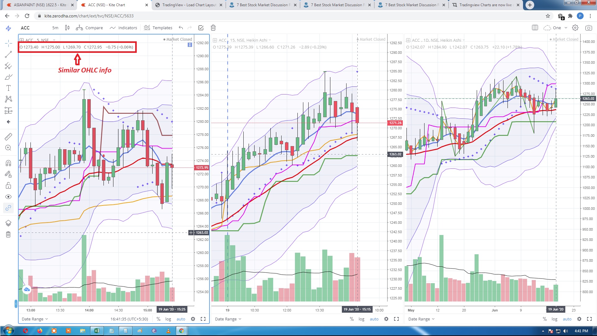
Task: Toggle the checkbox icon in top toolbar
Action: click(x=201, y=28)
